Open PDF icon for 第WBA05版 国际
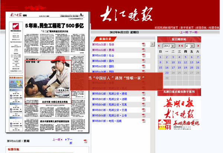This screenshot has width=223, height=153. coord(143,66)
